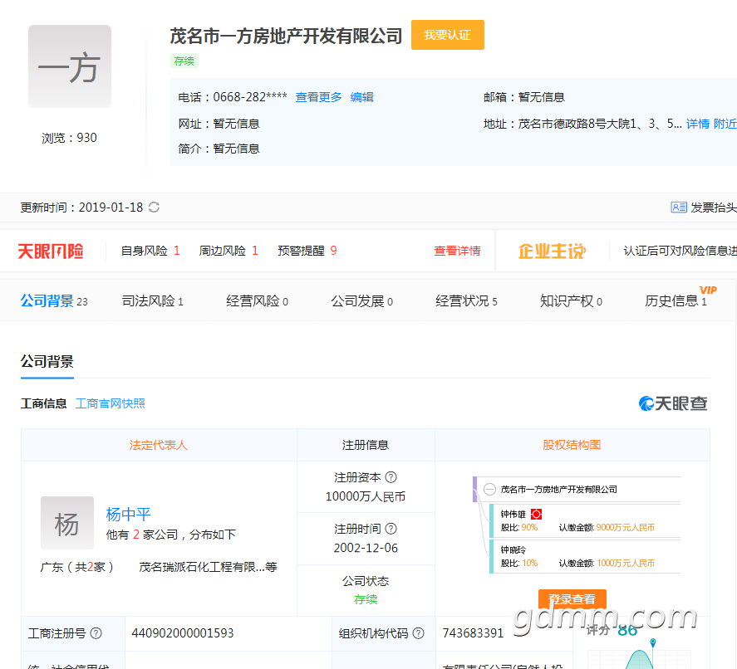Image resolution: width=737 pixels, height=669 pixels.
Task: Click the registration date 2002-12-06
Action: [x=366, y=549]
